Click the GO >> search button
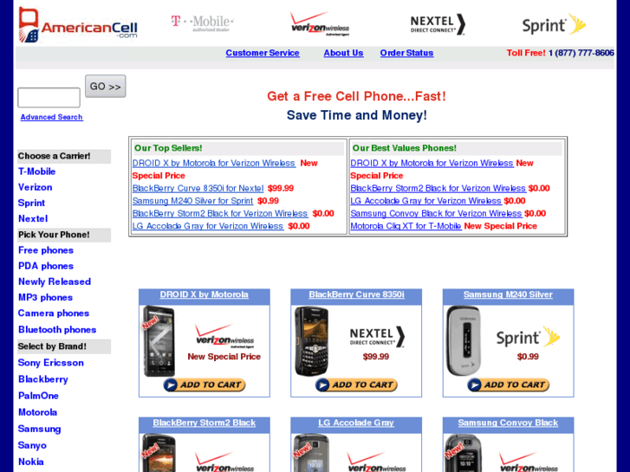Viewport: 630px width, 472px height. pyautogui.click(x=105, y=87)
